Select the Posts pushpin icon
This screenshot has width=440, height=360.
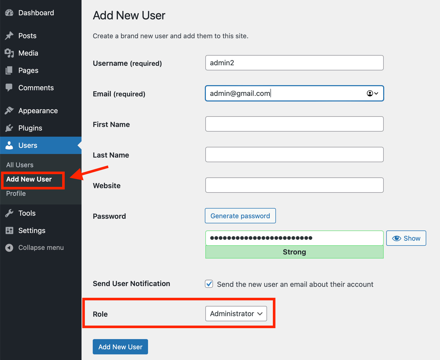(x=9, y=35)
